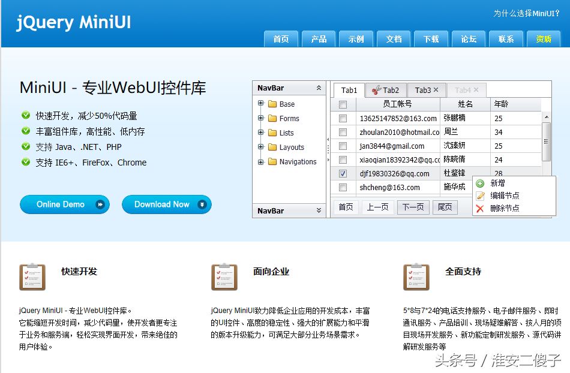
Task: Switch to Tab3
Action: (x=427, y=90)
